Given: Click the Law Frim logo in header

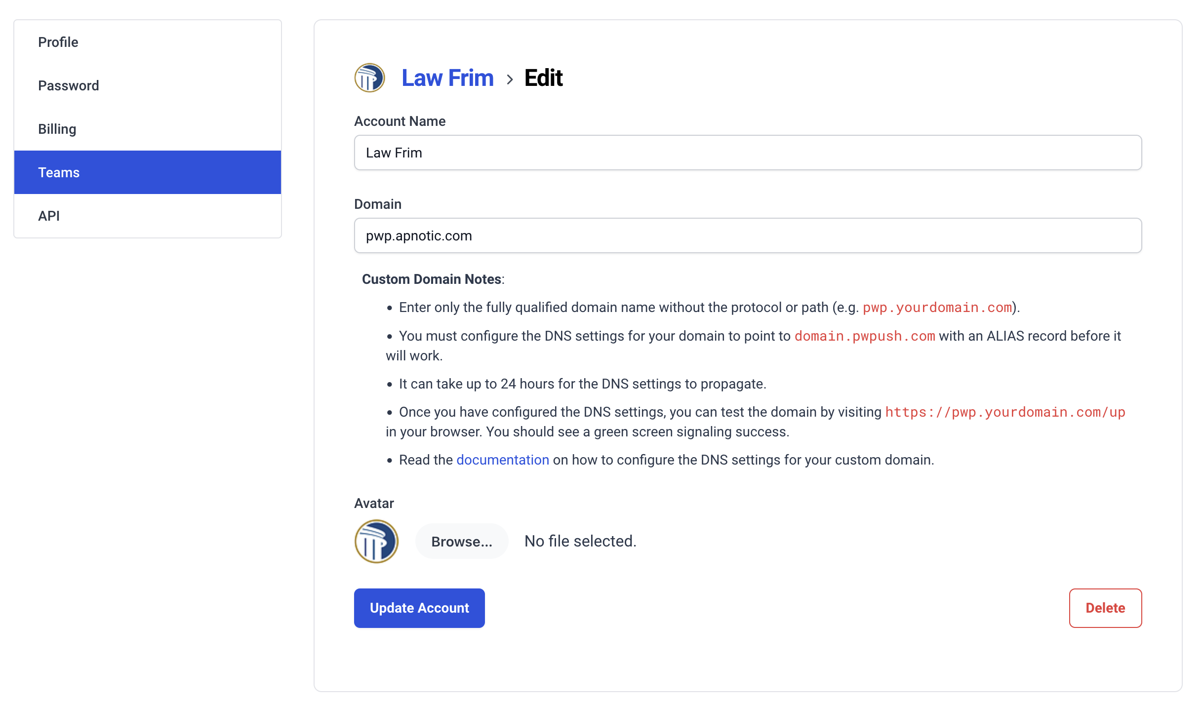Looking at the screenshot, I should pos(369,78).
